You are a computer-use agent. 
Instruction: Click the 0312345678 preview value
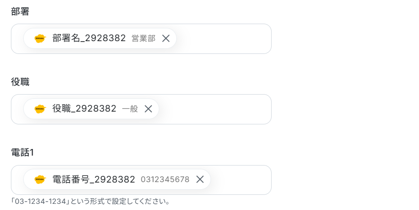click(165, 180)
